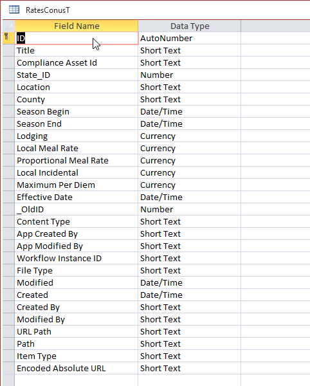Click the Workflow Instance ID field

[77, 258]
